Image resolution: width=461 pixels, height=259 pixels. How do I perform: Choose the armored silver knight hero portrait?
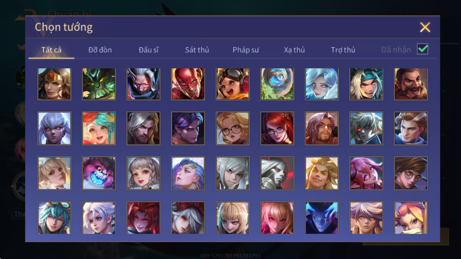click(x=277, y=173)
